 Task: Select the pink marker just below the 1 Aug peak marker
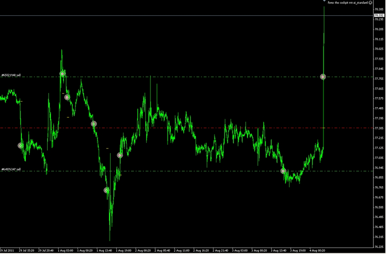click(67, 98)
